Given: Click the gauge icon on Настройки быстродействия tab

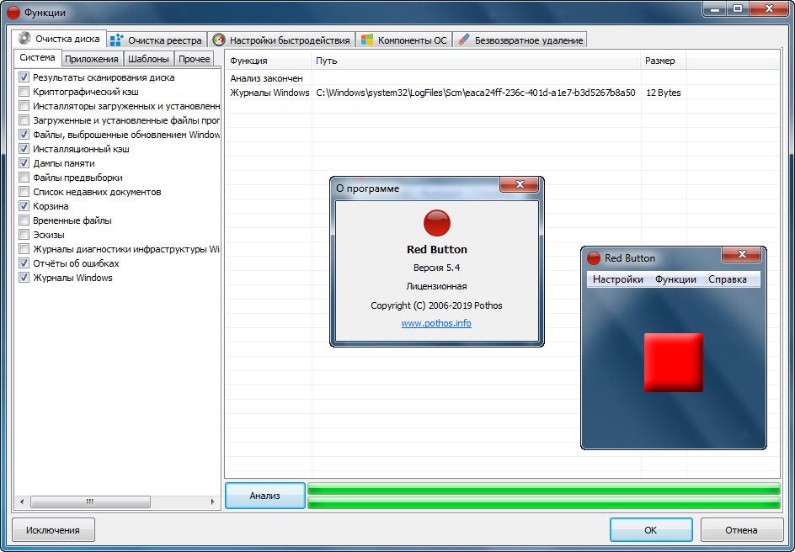Looking at the screenshot, I should coord(219,40).
